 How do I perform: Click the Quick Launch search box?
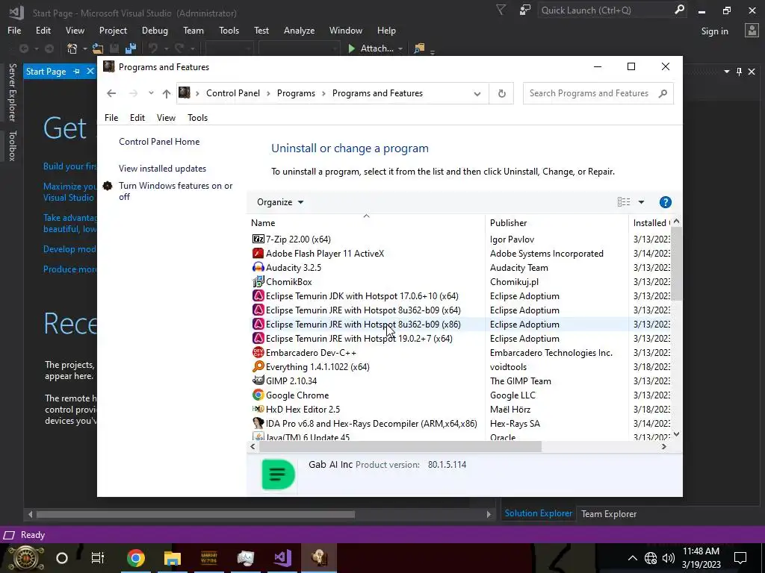click(x=613, y=10)
